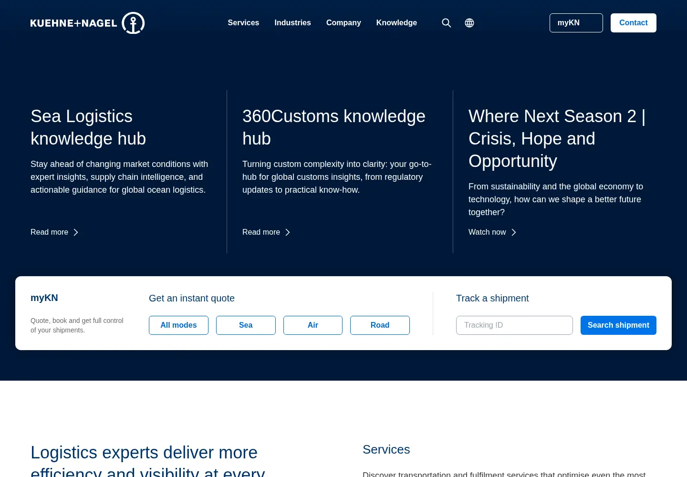The image size is (687, 477).
Task: Click the Track a shipment heading
Action: (492, 298)
